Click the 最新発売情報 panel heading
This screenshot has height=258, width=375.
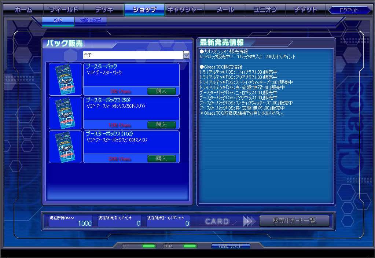click(x=221, y=43)
